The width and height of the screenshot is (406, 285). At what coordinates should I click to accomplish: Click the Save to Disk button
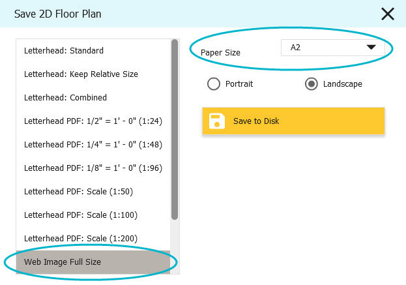point(293,121)
